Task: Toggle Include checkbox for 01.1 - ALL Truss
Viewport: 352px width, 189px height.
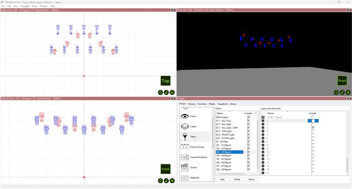Action: click(249, 121)
